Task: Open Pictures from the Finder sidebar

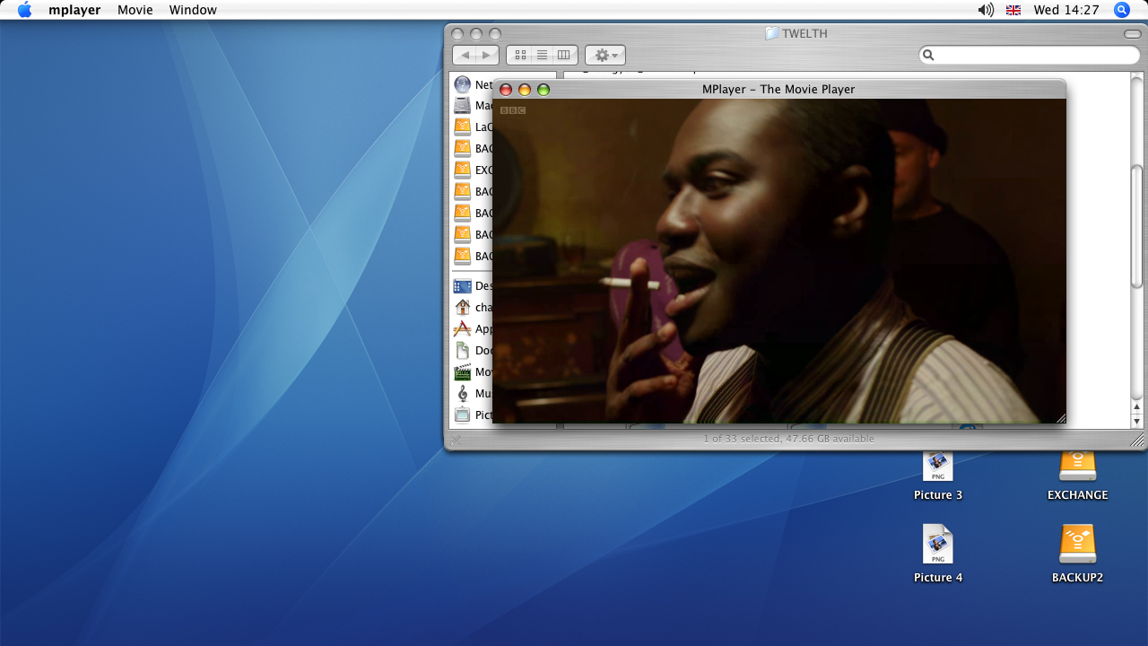Action: [473, 415]
